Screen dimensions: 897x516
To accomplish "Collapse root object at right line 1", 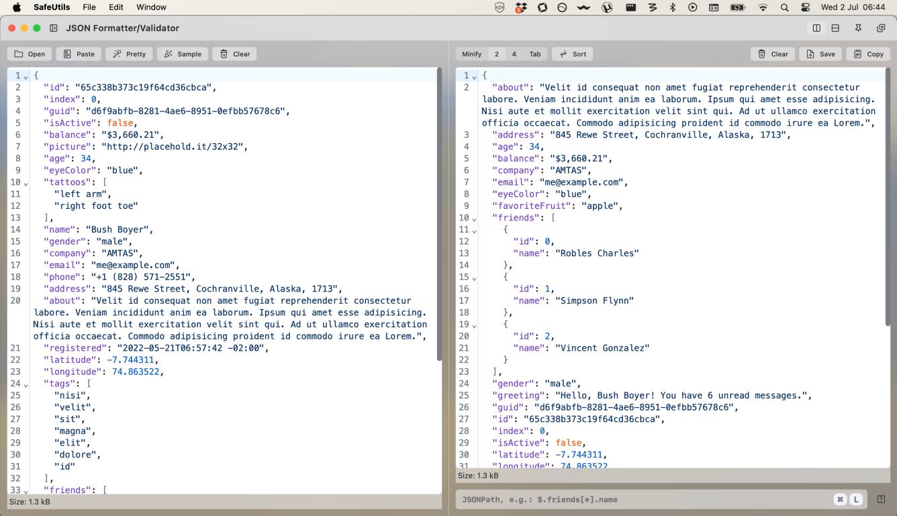I will coord(474,76).
